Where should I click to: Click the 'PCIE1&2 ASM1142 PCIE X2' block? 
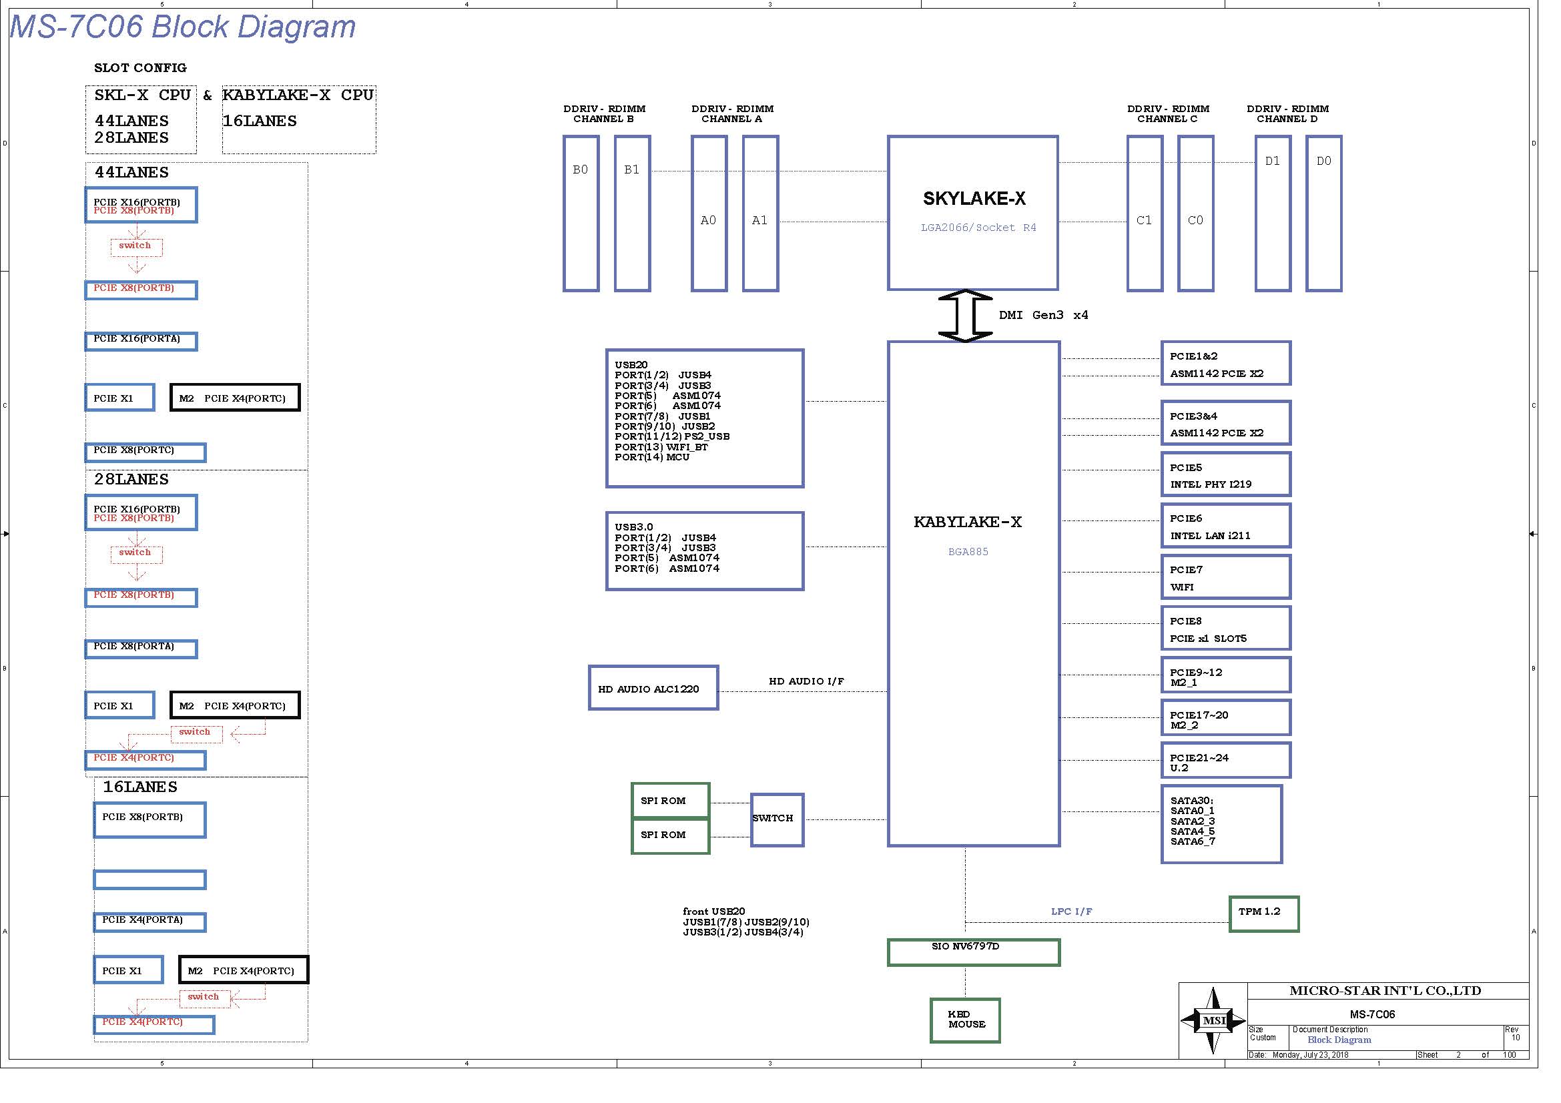tap(1226, 364)
